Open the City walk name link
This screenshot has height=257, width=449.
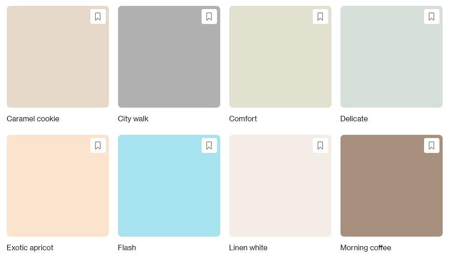click(x=133, y=119)
